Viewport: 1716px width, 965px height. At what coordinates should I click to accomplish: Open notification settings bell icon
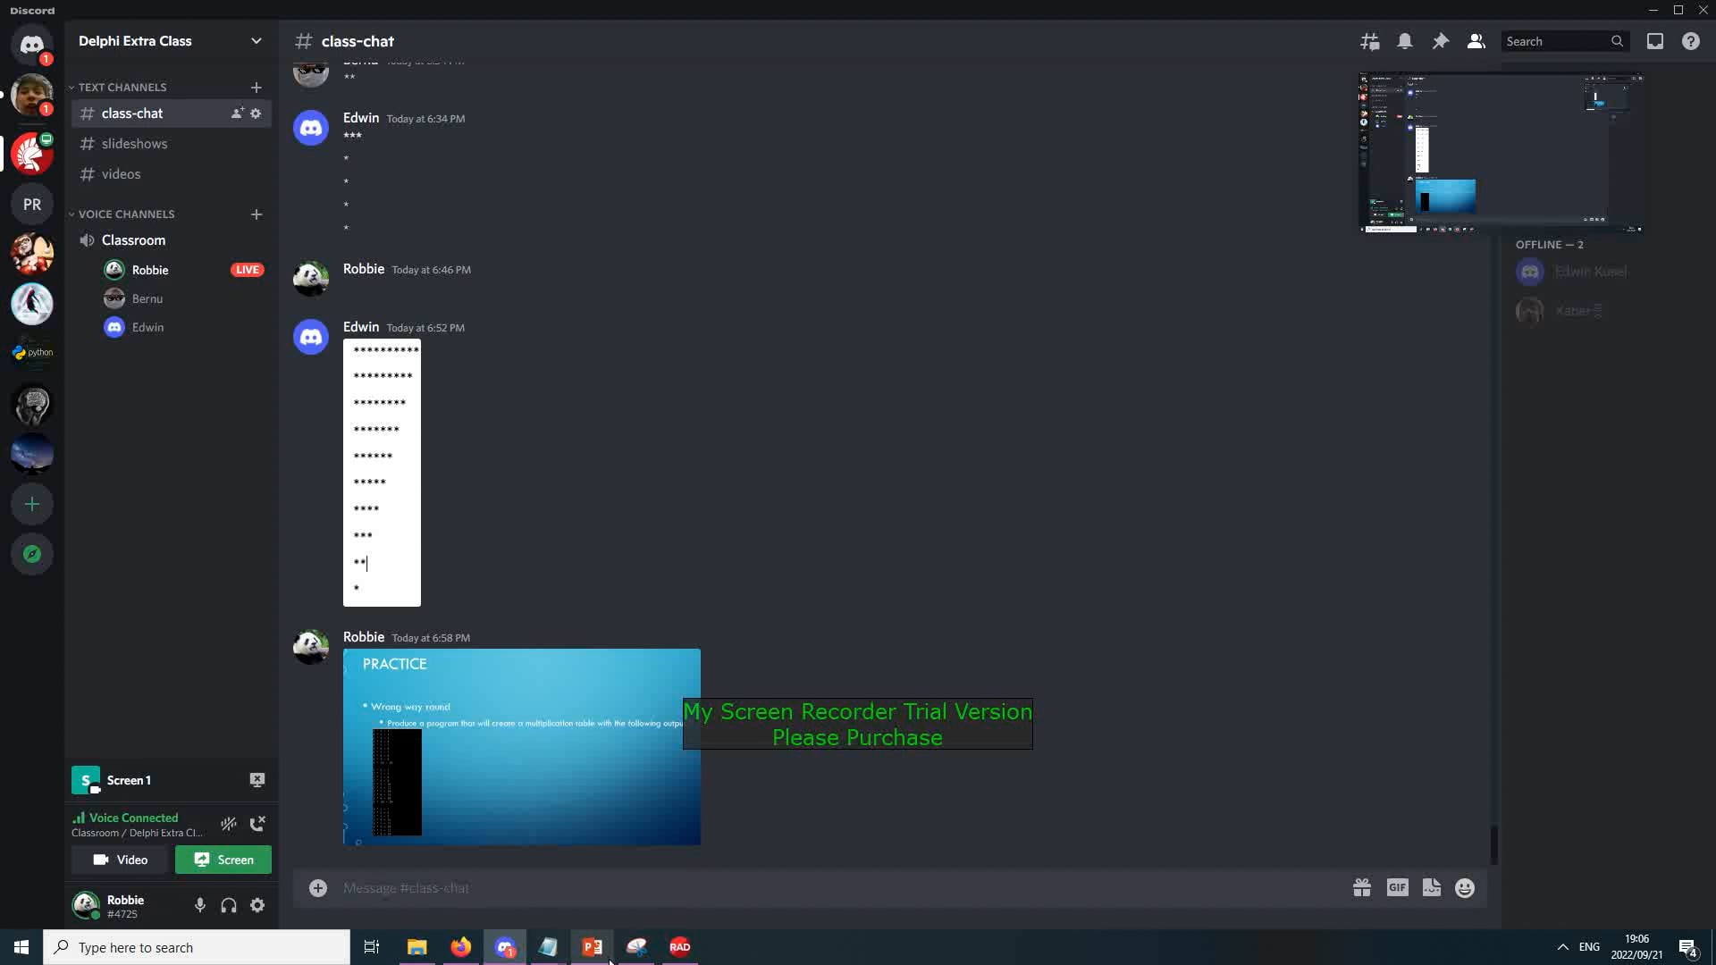tap(1405, 41)
